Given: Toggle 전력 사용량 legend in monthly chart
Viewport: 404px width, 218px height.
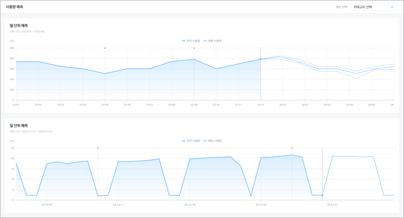Looking at the screenshot, I should [191, 41].
